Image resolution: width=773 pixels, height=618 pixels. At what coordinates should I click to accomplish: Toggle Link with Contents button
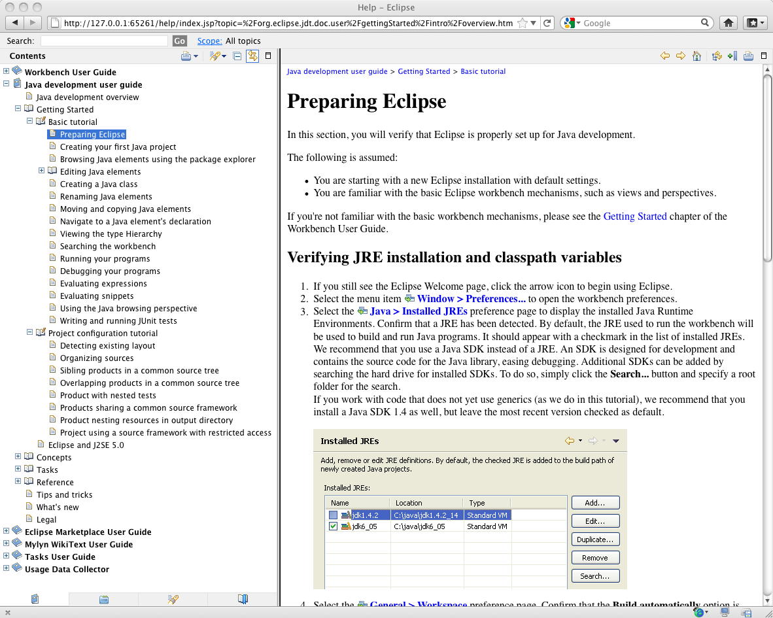pos(252,56)
